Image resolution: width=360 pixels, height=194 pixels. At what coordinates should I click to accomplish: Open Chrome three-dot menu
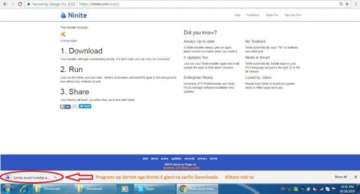(x=356, y=4)
